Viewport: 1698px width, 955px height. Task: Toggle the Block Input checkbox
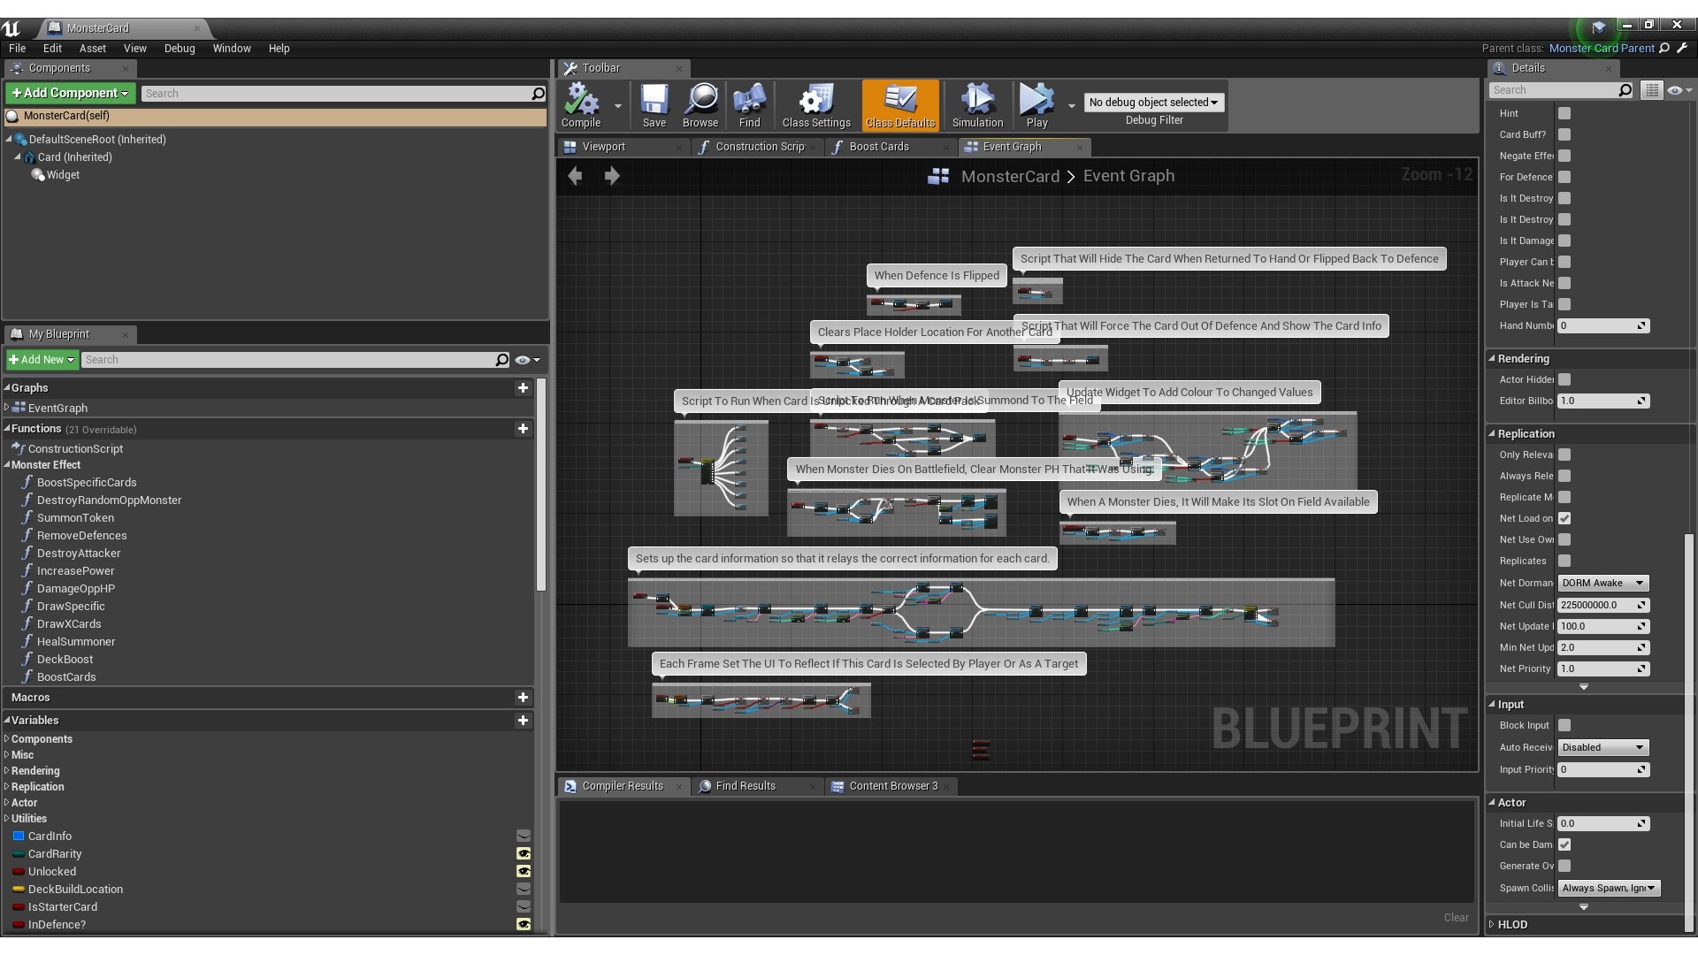click(x=1564, y=725)
